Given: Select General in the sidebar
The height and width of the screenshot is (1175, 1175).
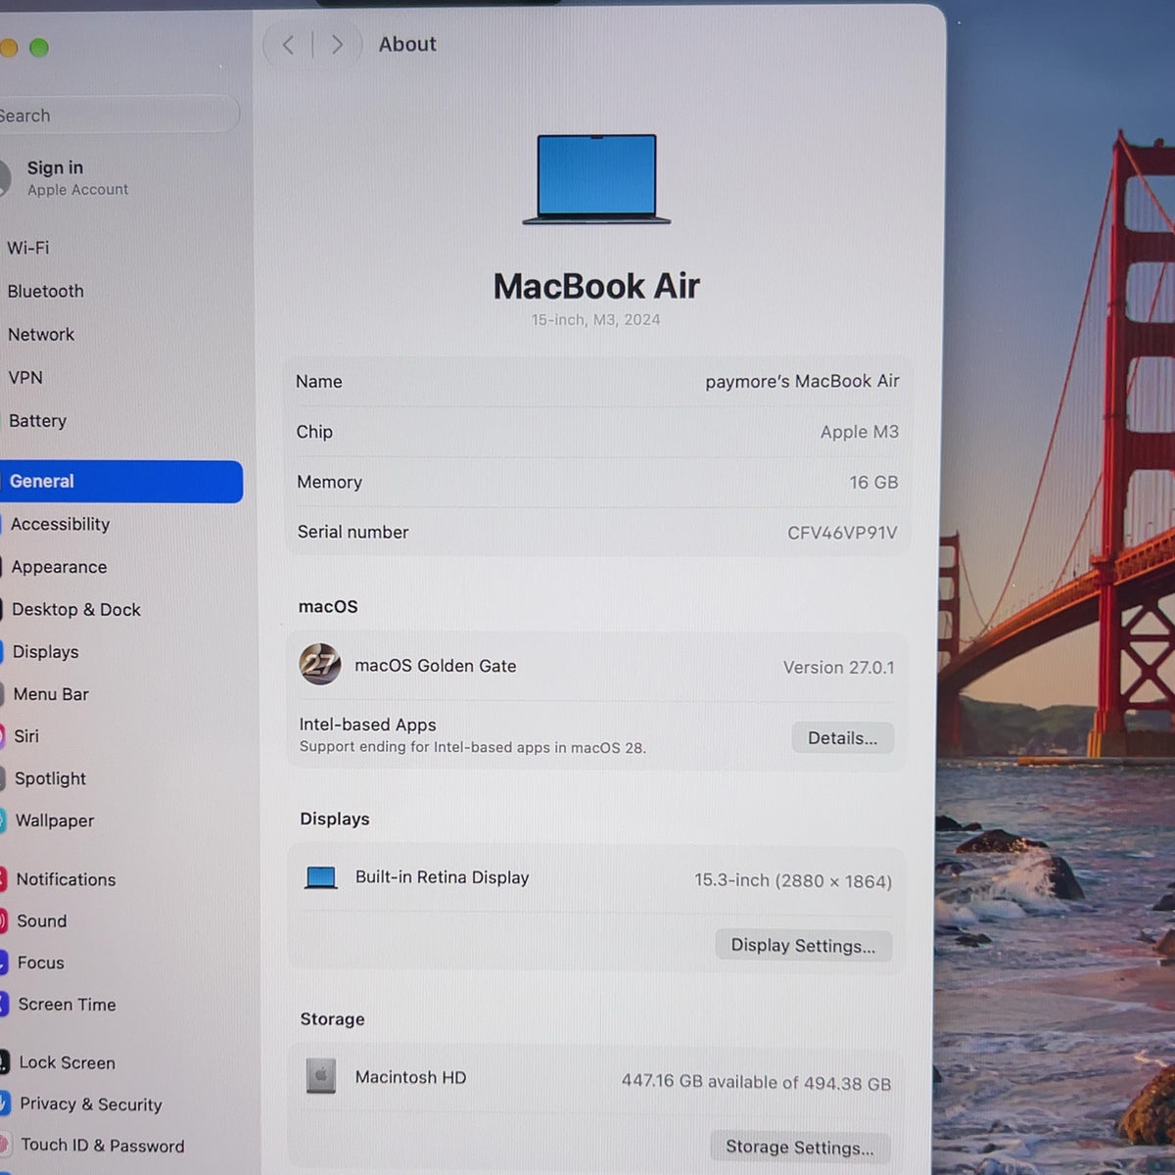Looking at the screenshot, I should coord(120,482).
